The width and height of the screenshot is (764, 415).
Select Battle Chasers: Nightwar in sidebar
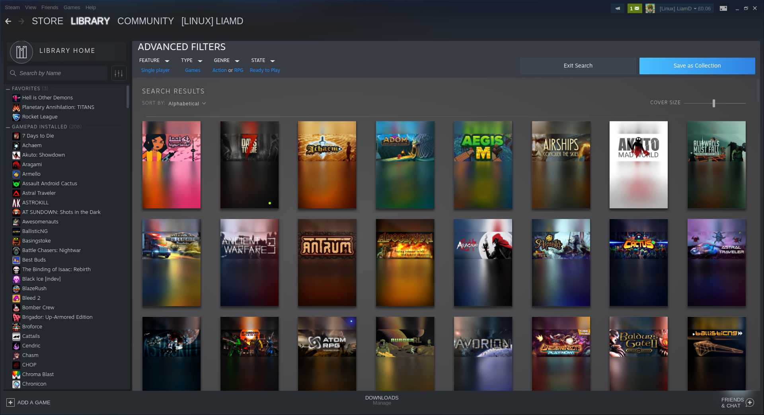(51, 250)
